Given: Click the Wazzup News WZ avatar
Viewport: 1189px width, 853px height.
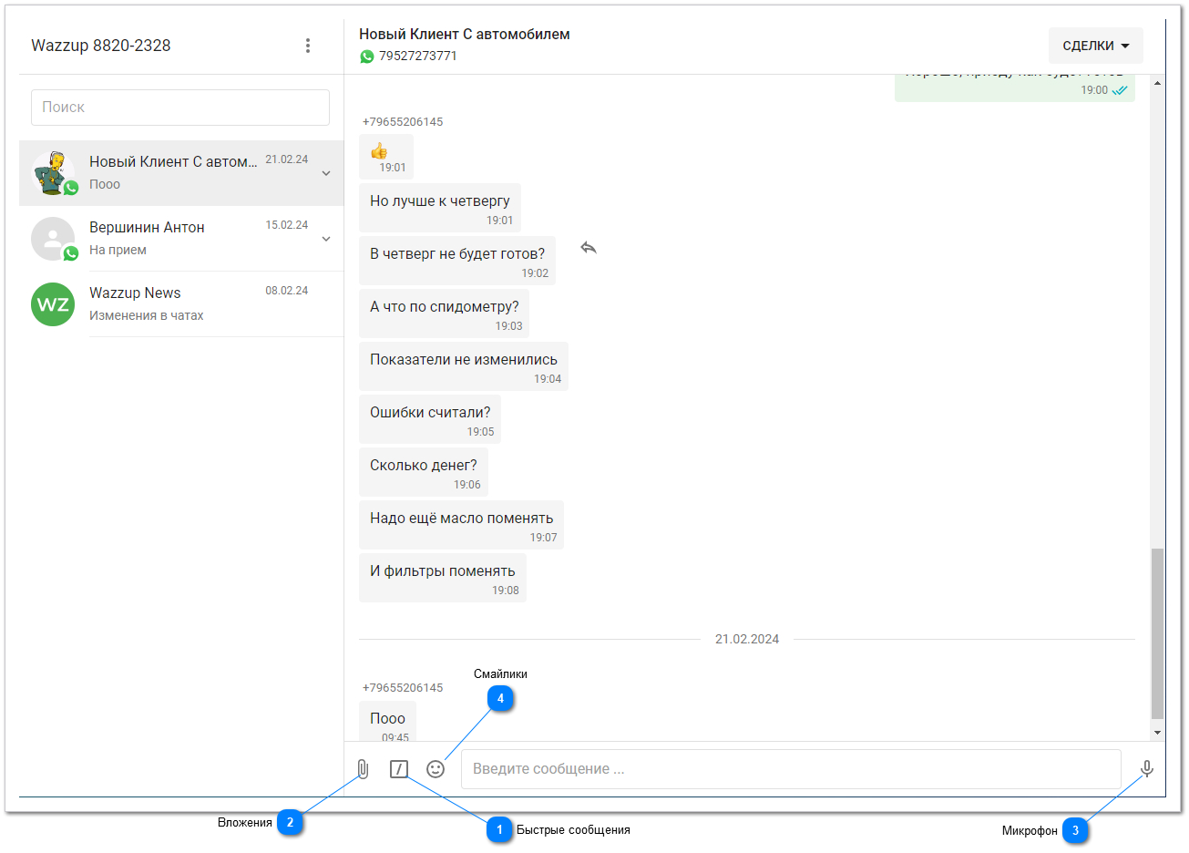Looking at the screenshot, I should pyautogui.click(x=53, y=304).
